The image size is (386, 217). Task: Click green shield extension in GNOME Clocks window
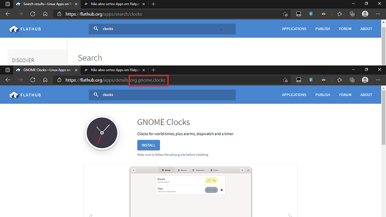(311, 80)
